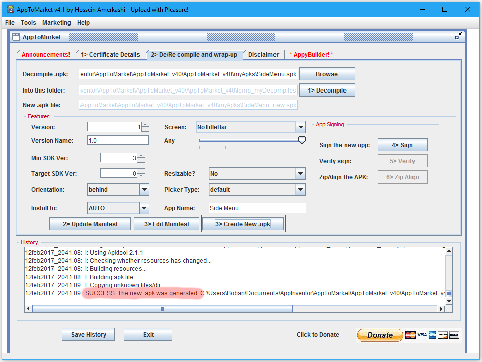Click History scroll down arrow
The image size is (482, 362).
[x=449, y=301]
